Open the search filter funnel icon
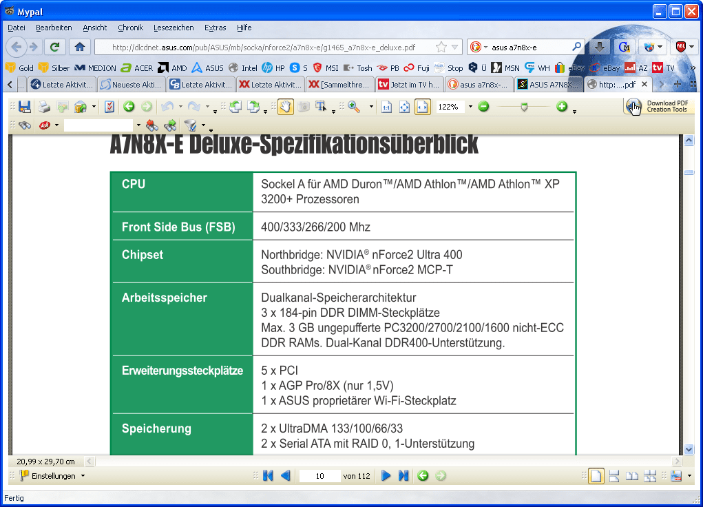 pos(191,125)
